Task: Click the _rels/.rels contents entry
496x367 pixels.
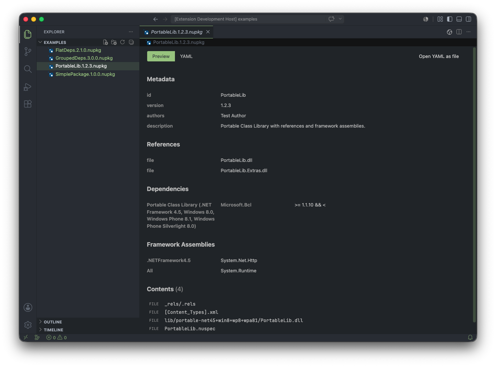Action: [180, 304]
